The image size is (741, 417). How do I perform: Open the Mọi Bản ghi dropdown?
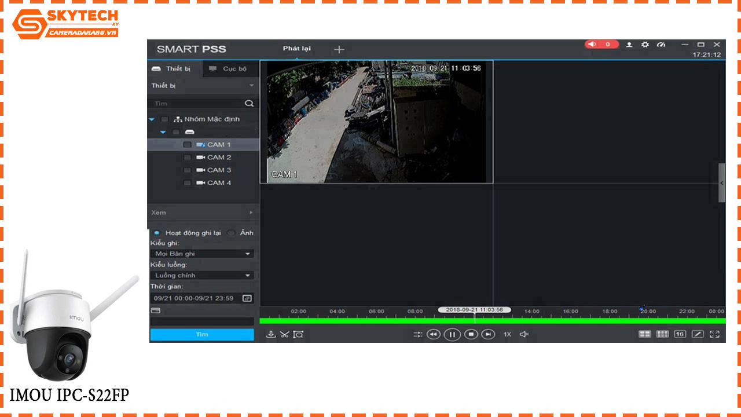[x=201, y=253]
